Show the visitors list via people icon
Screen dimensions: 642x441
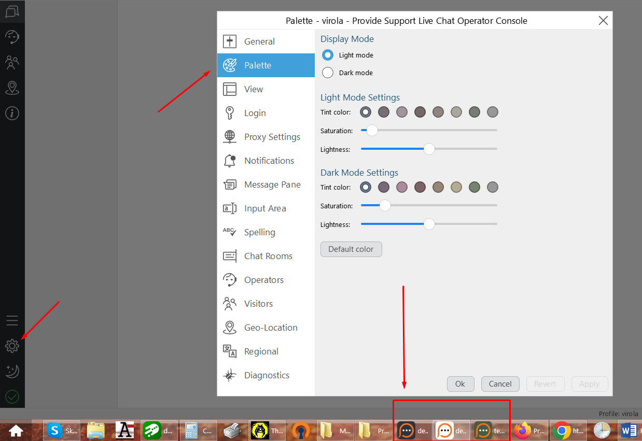tap(12, 62)
